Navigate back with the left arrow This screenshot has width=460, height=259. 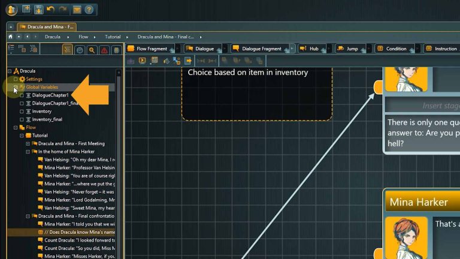[x=28, y=37]
